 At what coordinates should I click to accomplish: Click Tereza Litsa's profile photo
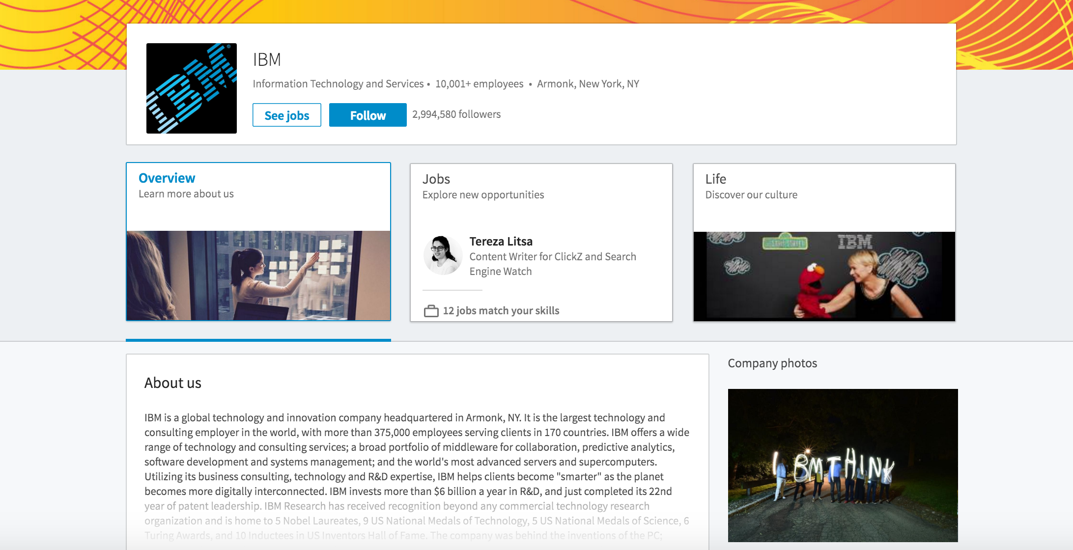443,255
